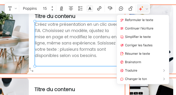Click the Résumer le texte document icon
The width and height of the screenshot is (176, 95).
[122, 54]
